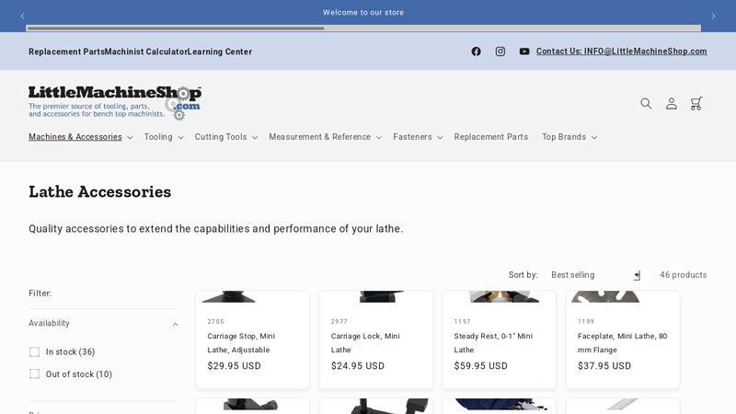This screenshot has width=736, height=414.
Task: Open the Machinist Calculator link
Action: [x=145, y=52]
